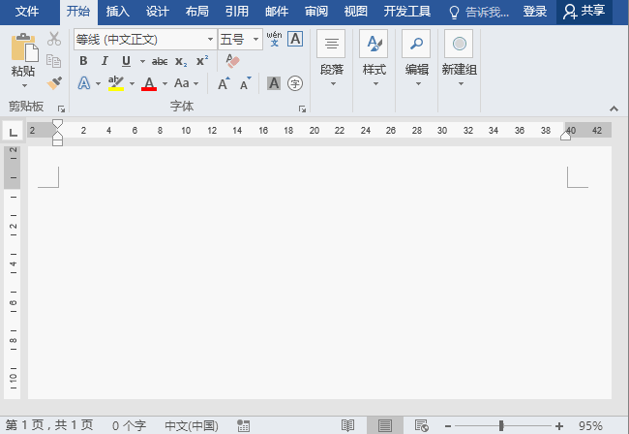Click the Grow Font size icon
629x434 pixels.
point(224,83)
